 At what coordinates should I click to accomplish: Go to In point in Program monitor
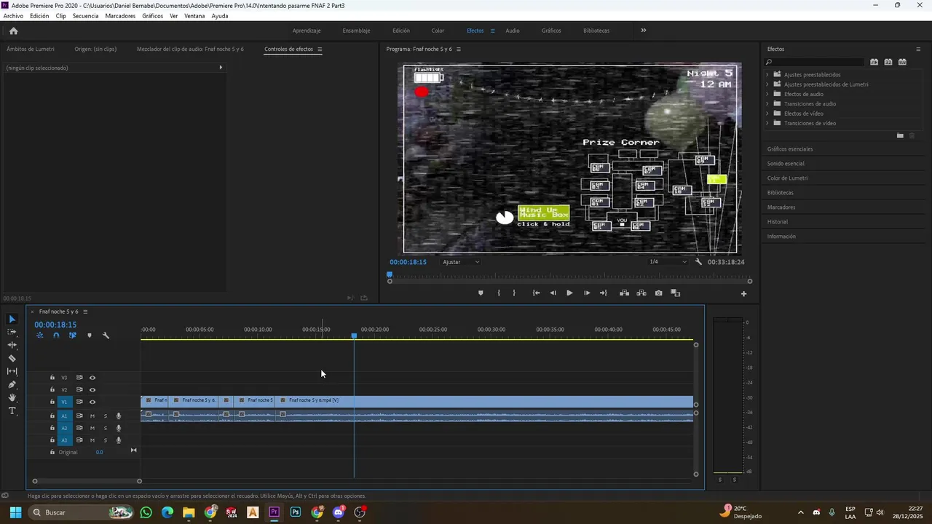click(x=536, y=293)
